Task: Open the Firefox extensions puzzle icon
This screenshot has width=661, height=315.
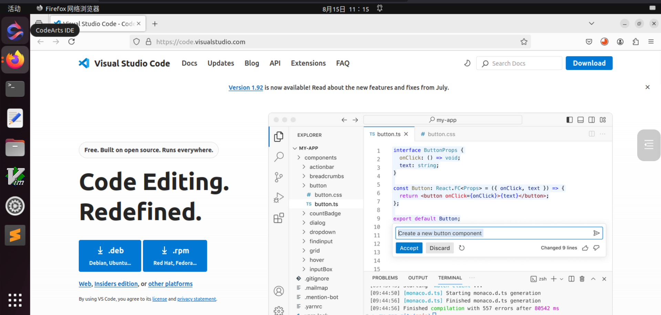Action: pos(636,42)
